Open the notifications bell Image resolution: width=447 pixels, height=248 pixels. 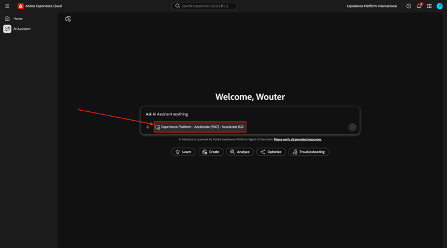coord(419,6)
